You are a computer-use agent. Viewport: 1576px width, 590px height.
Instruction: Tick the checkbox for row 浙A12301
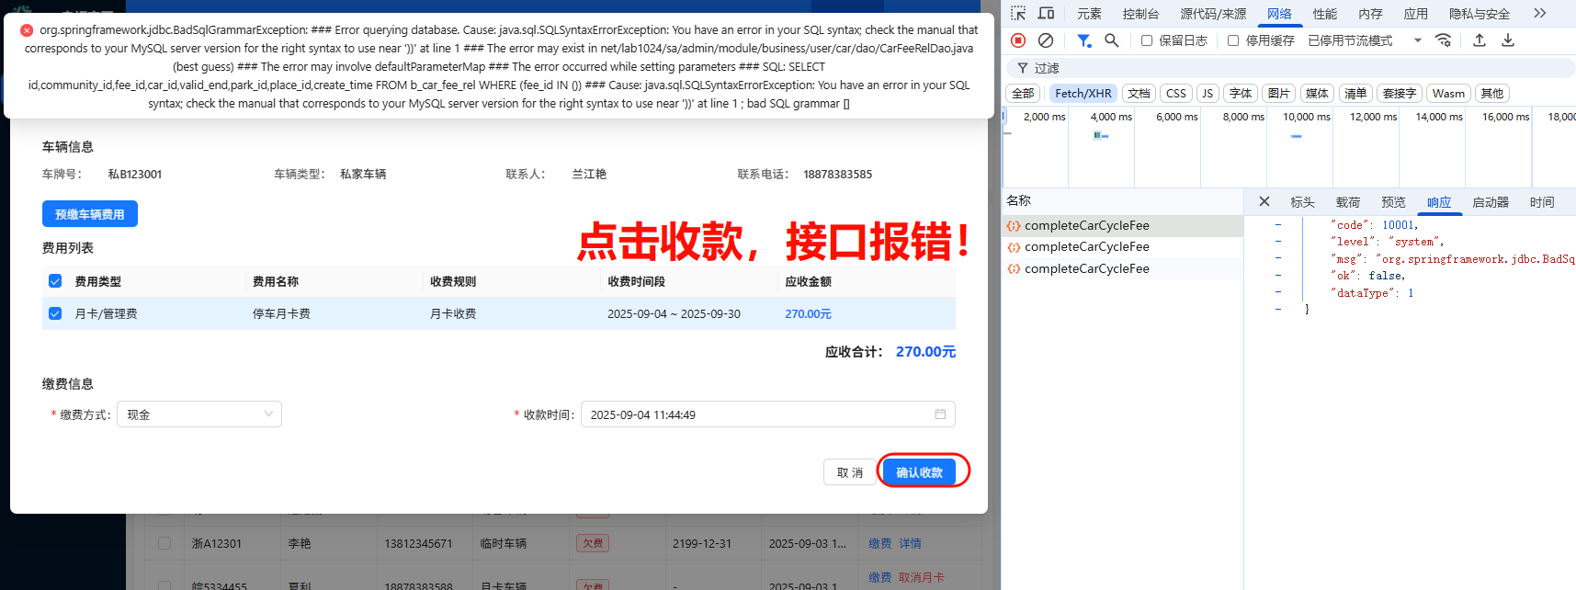[x=164, y=543]
